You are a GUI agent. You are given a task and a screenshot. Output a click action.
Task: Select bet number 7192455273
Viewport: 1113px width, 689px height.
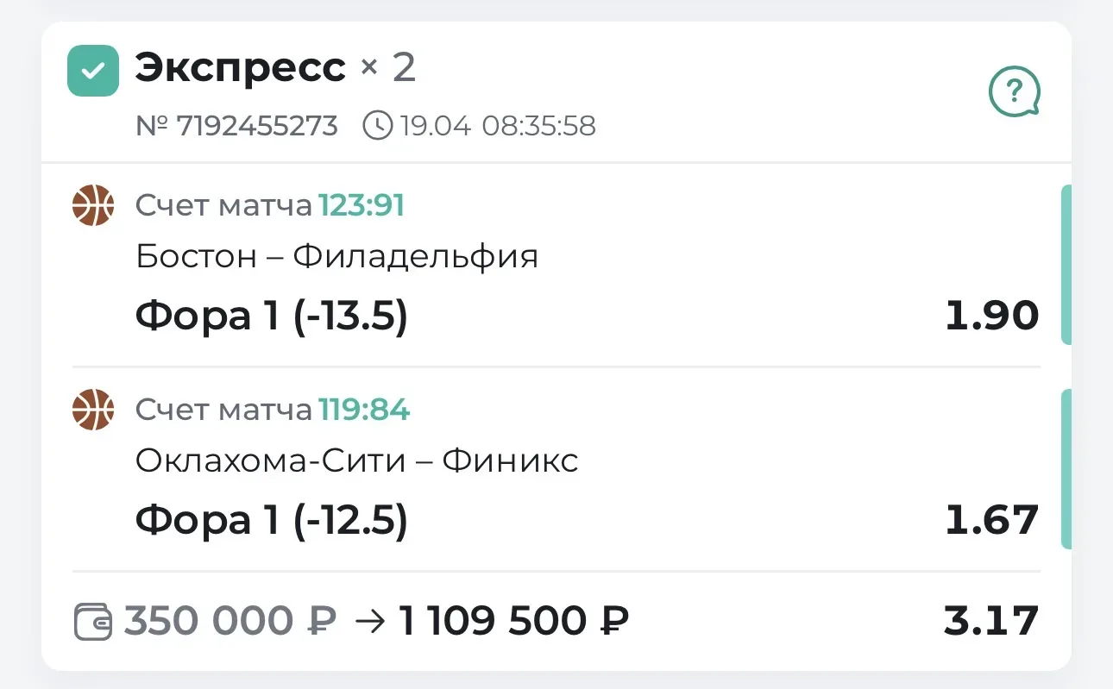tap(236, 126)
